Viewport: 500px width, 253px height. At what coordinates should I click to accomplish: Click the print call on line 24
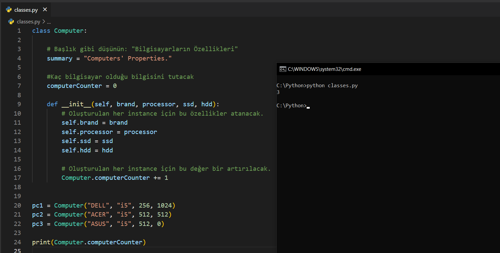(41, 242)
